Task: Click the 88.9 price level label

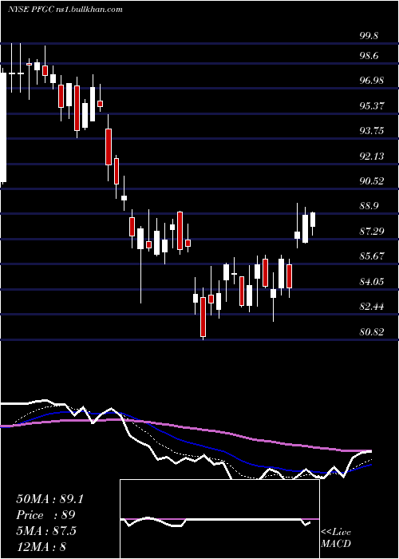Action: tap(369, 206)
